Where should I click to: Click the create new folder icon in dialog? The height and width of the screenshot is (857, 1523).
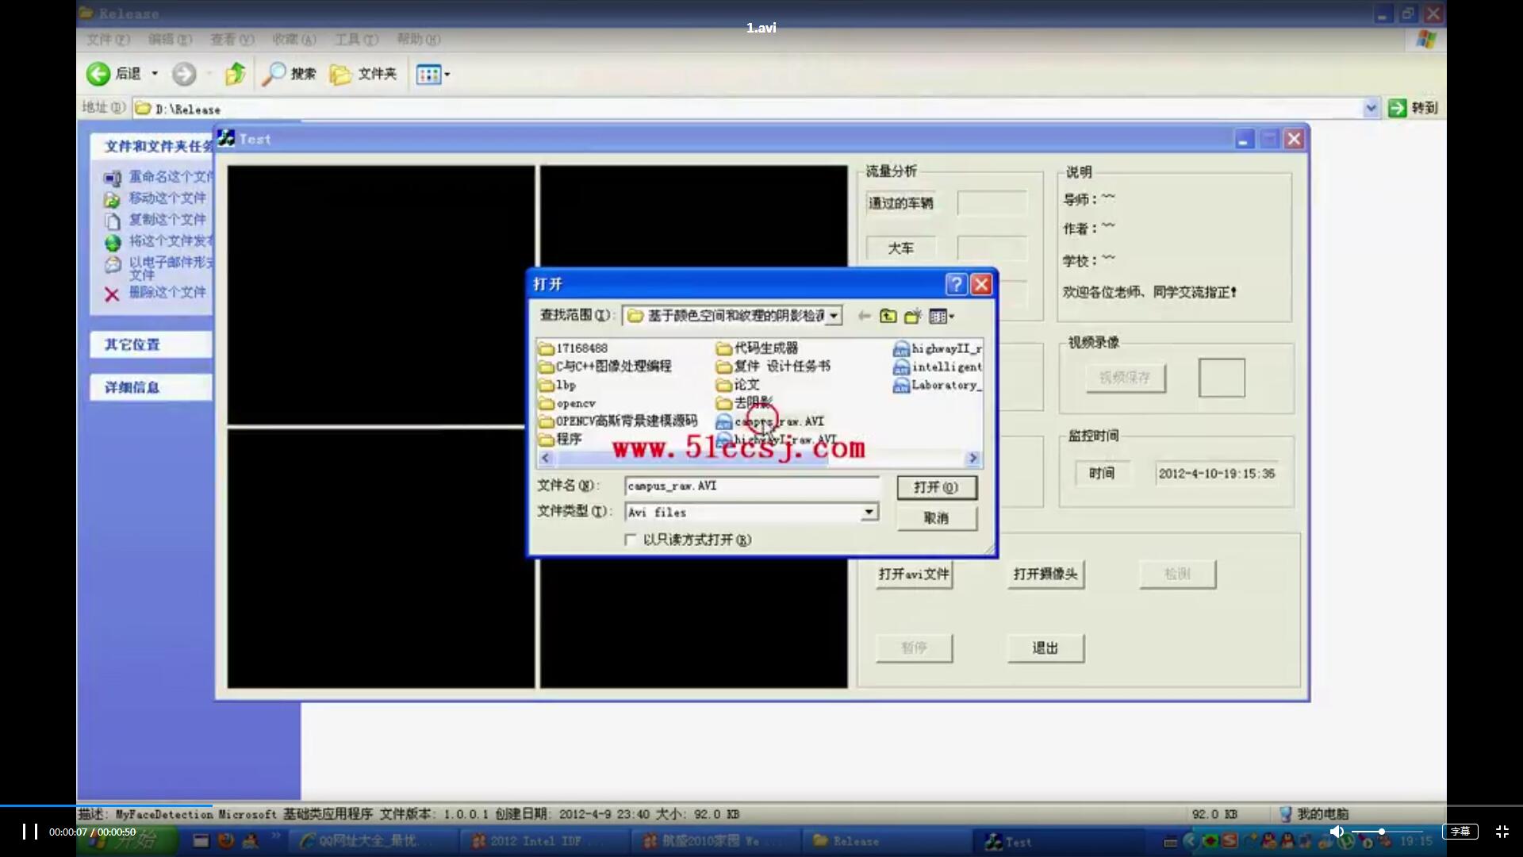click(x=913, y=316)
